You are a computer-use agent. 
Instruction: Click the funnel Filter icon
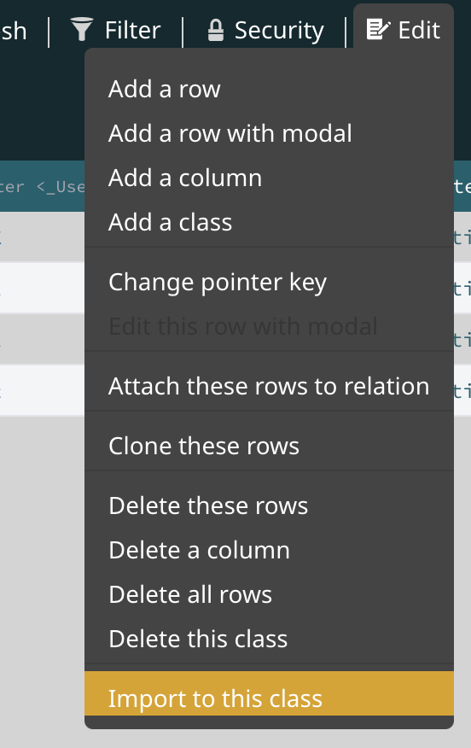coord(82,29)
